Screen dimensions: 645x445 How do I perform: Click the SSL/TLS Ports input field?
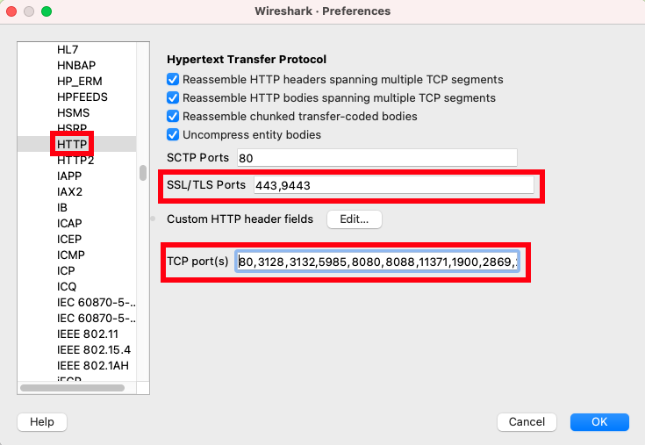coord(394,185)
